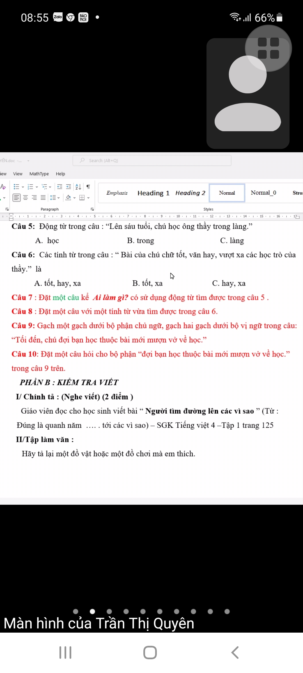
Task: Click the Numbering list icon
Action: (30, 187)
